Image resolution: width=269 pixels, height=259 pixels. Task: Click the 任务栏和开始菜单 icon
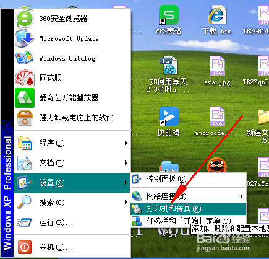tap(137, 221)
